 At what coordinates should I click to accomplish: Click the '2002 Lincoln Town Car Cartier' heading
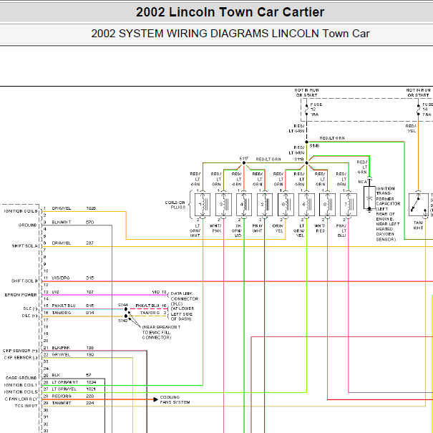[230, 12]
